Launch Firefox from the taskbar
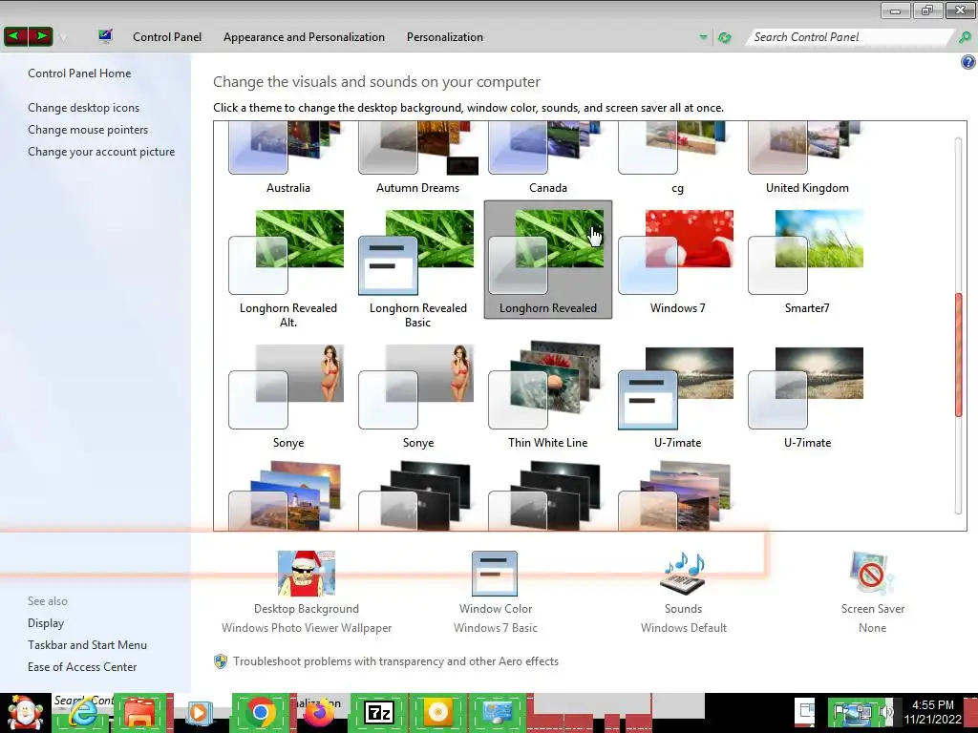Screen dimensions: 978x733 coord(319,713)
